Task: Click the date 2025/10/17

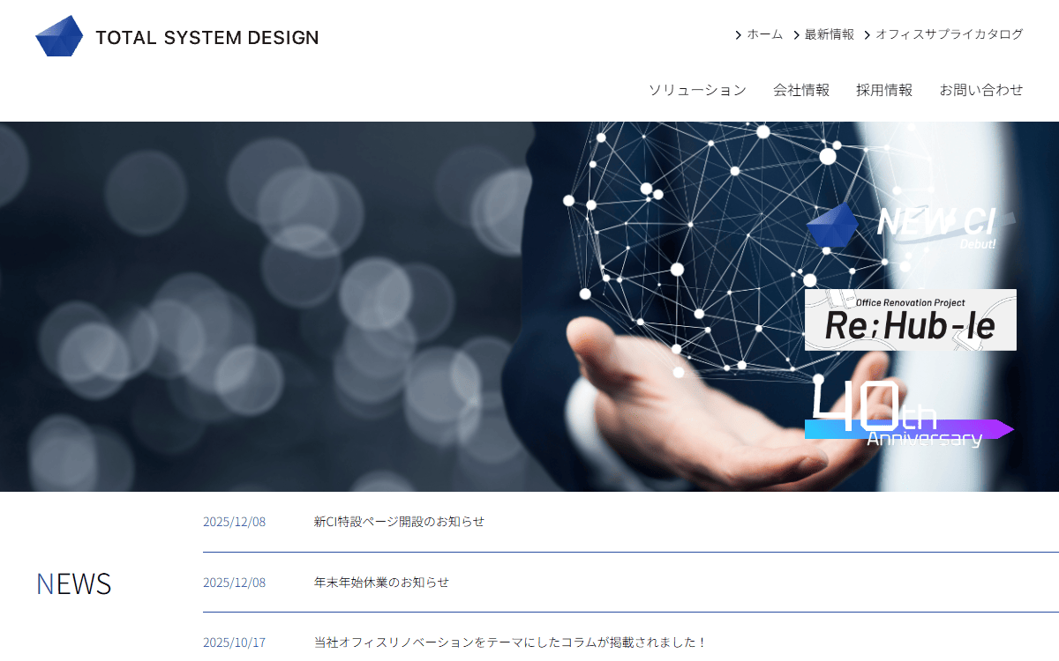Action: (234, 642)
